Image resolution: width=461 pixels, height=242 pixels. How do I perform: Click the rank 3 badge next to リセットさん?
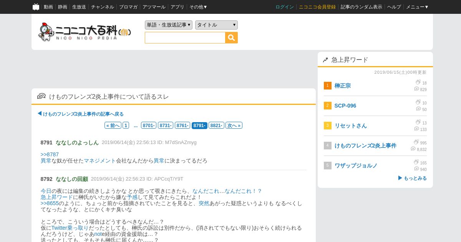(x=328, y=126)
